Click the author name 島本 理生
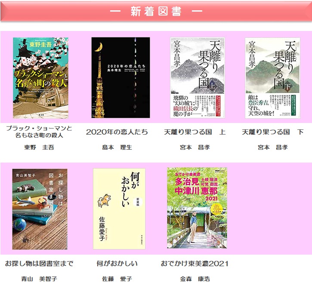Viewport: 312px width, 286px height. coord(117,148)
